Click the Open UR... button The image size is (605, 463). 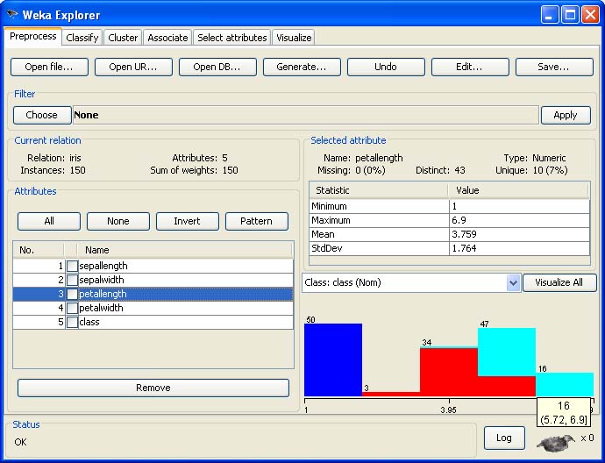click(133, 68)
